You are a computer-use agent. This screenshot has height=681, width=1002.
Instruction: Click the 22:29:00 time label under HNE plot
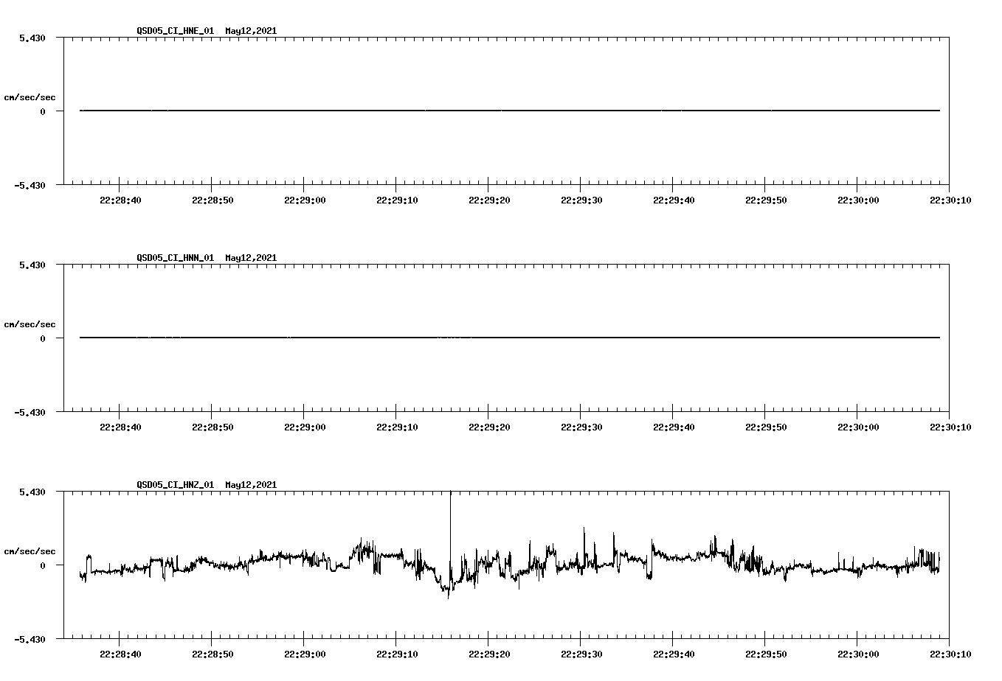305,200
